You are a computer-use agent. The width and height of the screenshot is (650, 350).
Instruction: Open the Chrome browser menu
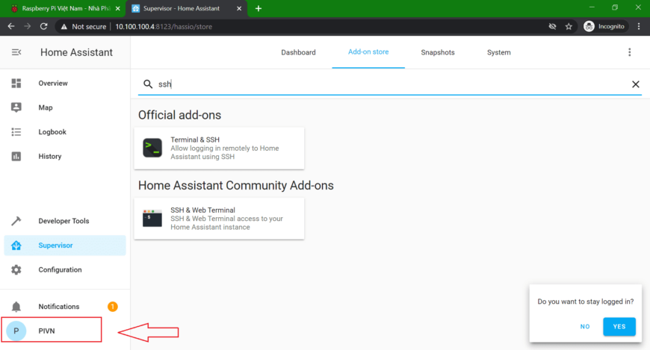point(639,26)
